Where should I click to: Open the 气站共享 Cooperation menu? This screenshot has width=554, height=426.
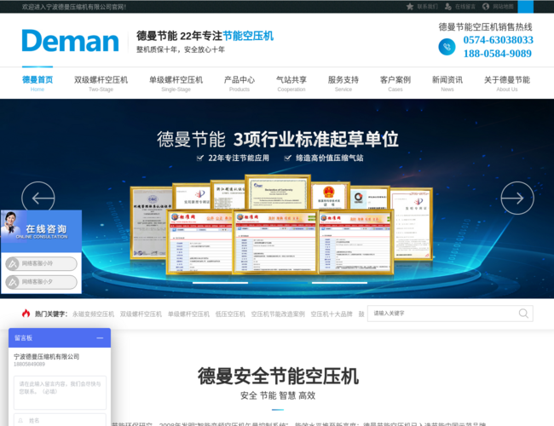[x=291, y=83]
